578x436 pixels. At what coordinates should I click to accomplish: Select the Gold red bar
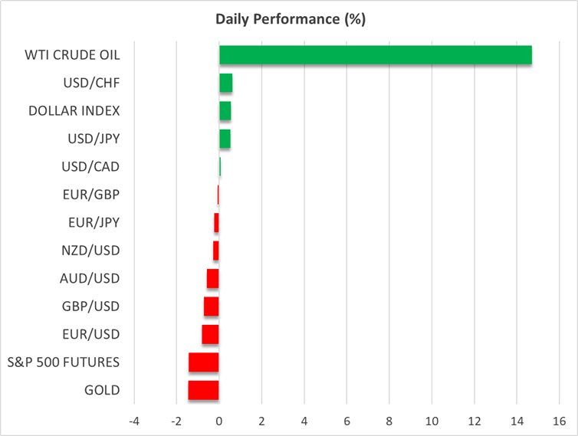[x=204, y=390]
